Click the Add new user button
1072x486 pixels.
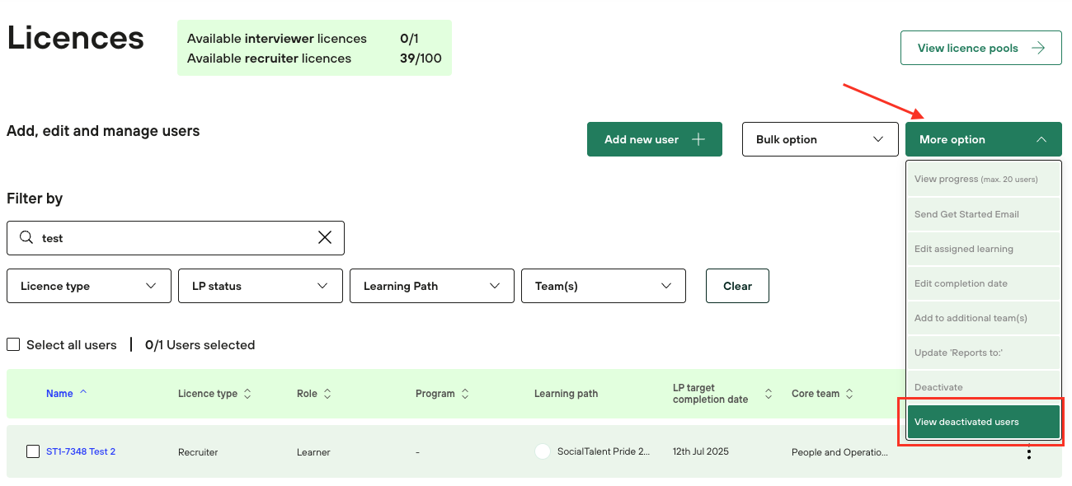click(655, 139)
